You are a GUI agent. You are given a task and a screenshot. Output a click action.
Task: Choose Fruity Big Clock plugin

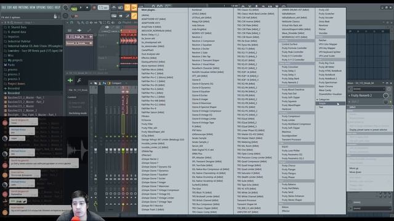tap(326, 63)
